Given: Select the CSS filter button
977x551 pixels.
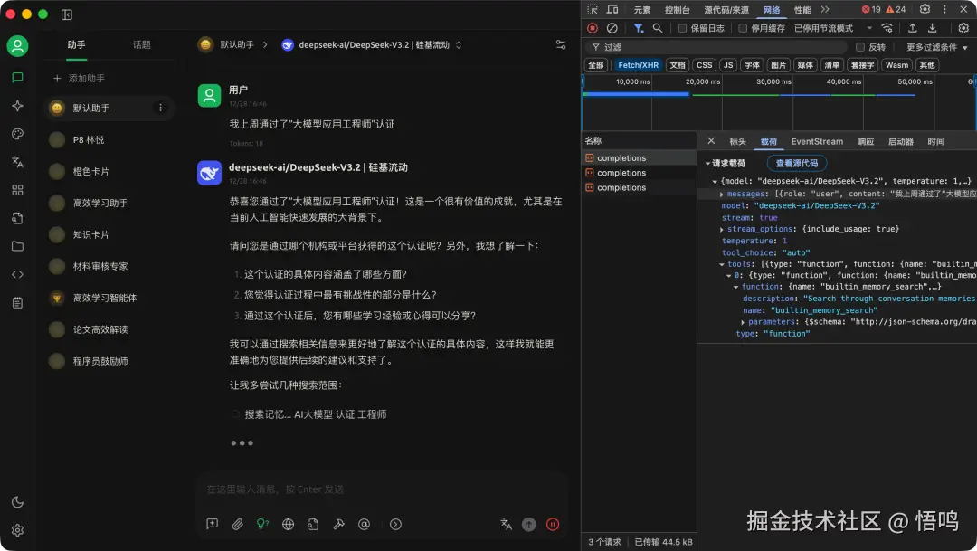Looking at the screenshot, I should tap(704, 65).
